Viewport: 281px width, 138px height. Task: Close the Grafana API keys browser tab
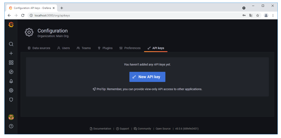click(x=53, y=8)
